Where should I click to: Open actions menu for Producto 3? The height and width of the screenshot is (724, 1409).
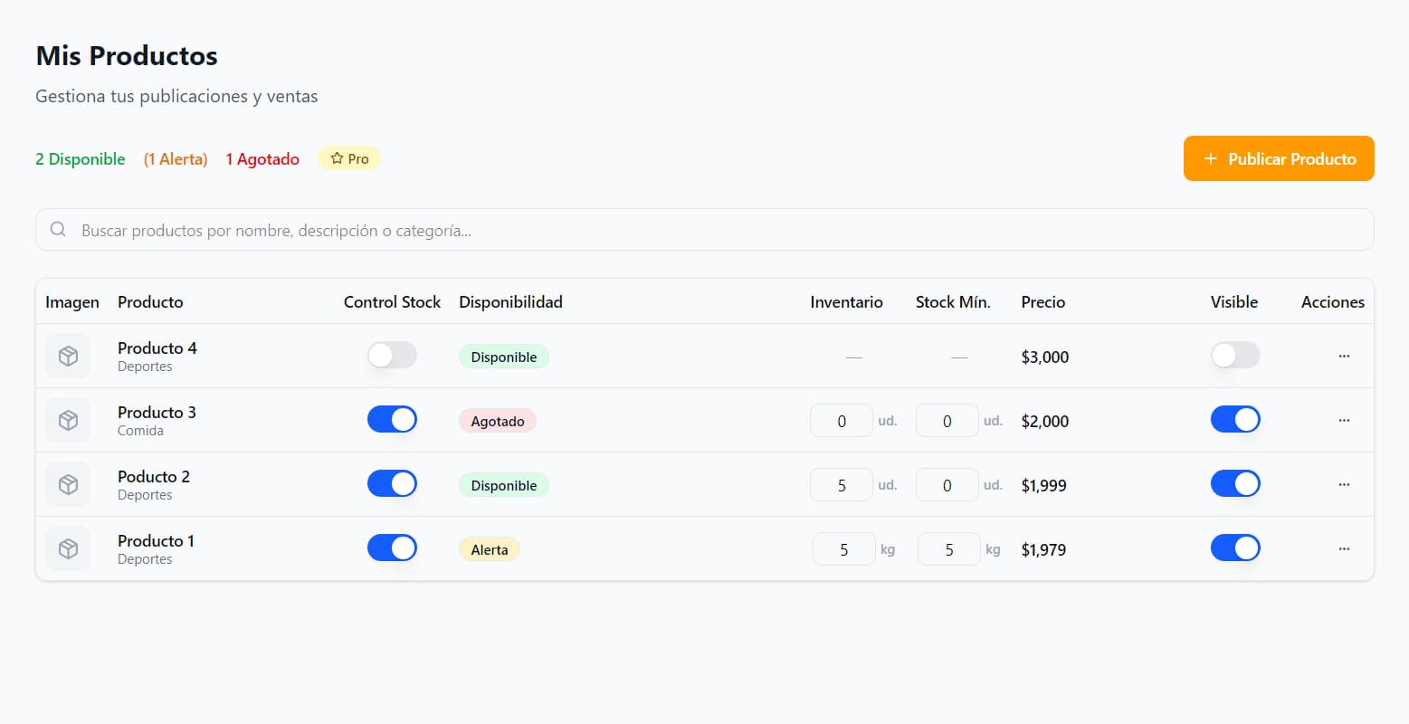1344,421
